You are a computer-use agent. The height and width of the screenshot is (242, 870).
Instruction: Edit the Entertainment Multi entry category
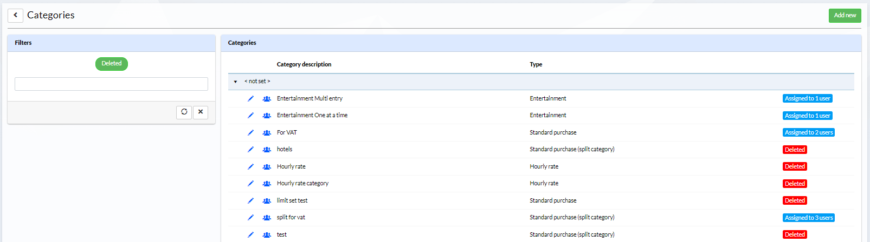(x=250, y=98)
